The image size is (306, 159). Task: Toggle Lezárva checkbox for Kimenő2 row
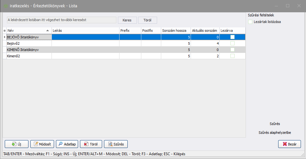[x=232, y=56]
